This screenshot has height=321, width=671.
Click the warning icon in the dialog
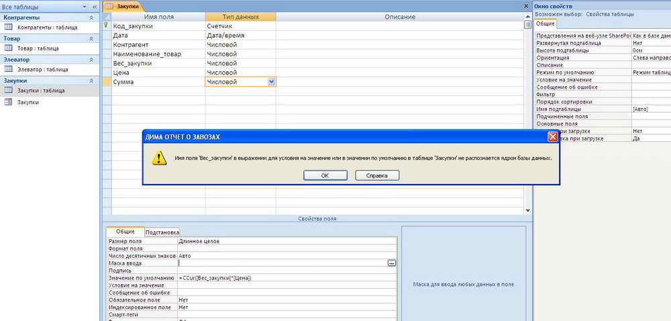(160, 158)
